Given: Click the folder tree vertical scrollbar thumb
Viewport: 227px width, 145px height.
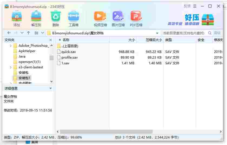Looking at the screenshot, I should click(51, 58).
